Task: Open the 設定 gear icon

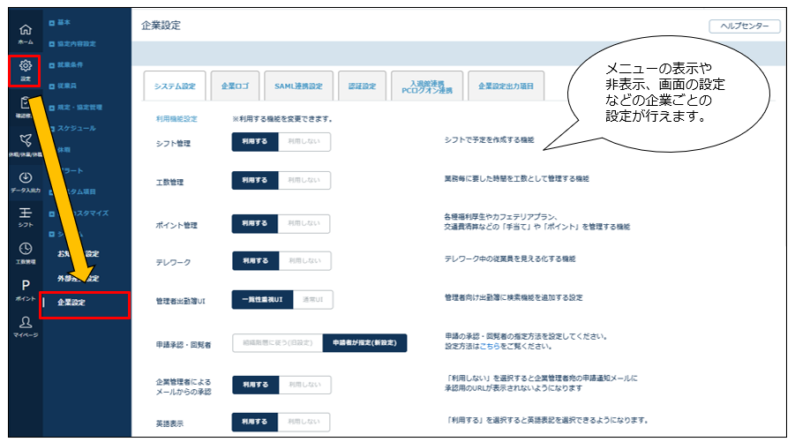Action: point(26,67)
